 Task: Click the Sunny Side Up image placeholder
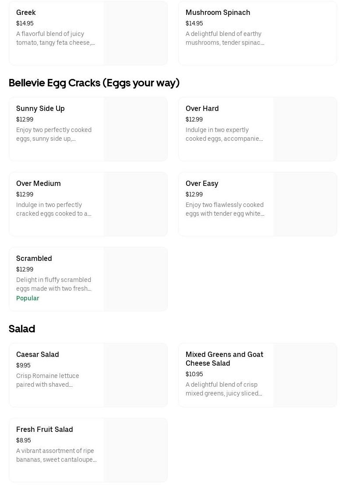[135, 129]
